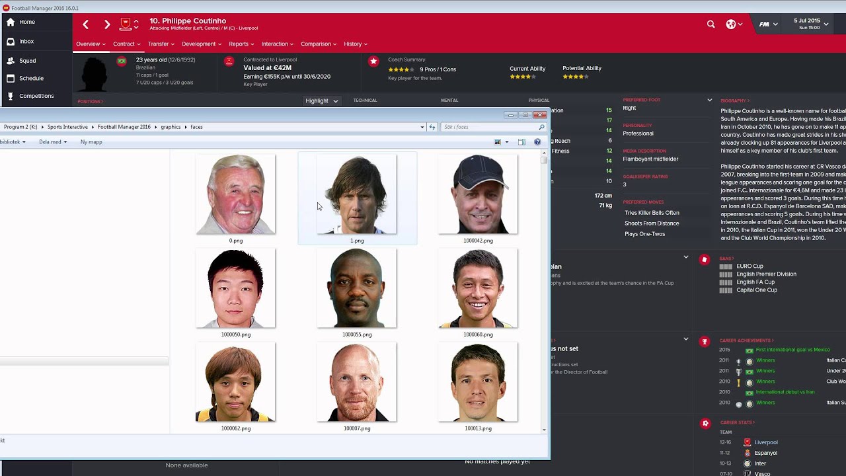Click the Coach Summary star icon
Screen dimensions: 846x476
pos(373,61)
